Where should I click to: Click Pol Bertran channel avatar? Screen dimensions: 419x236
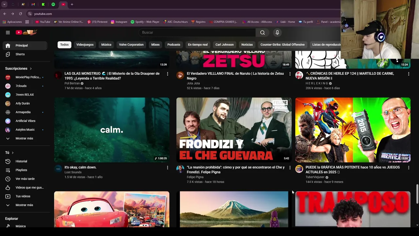click(58, 75)
